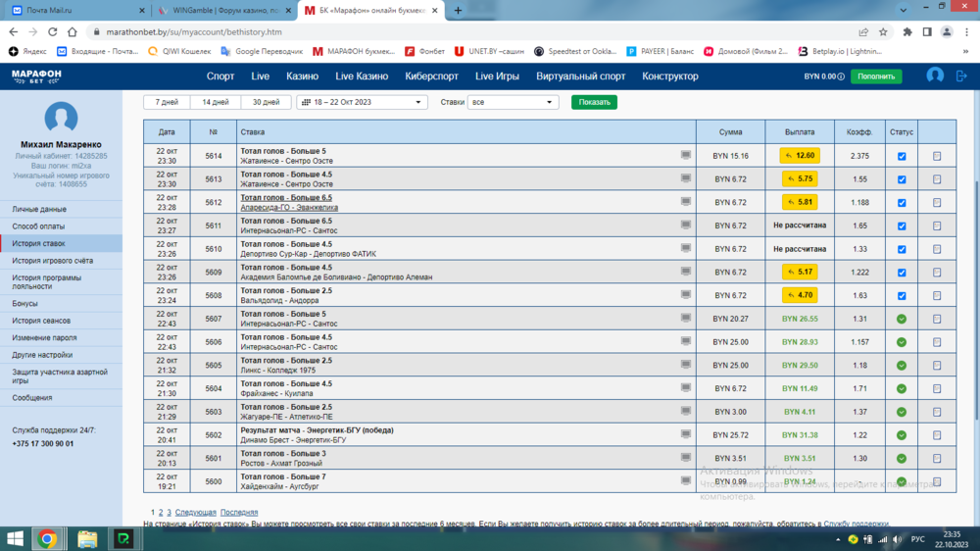Select the Live Казино menu item
Image resolution: width=980 pixels, height=551 pixels.
[362, 75]
